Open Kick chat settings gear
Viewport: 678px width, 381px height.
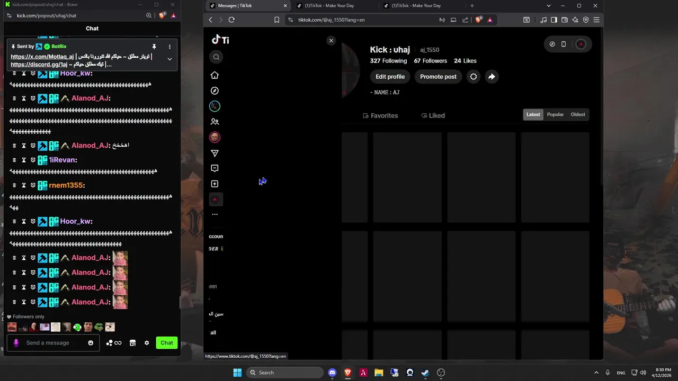coord(147,343)
